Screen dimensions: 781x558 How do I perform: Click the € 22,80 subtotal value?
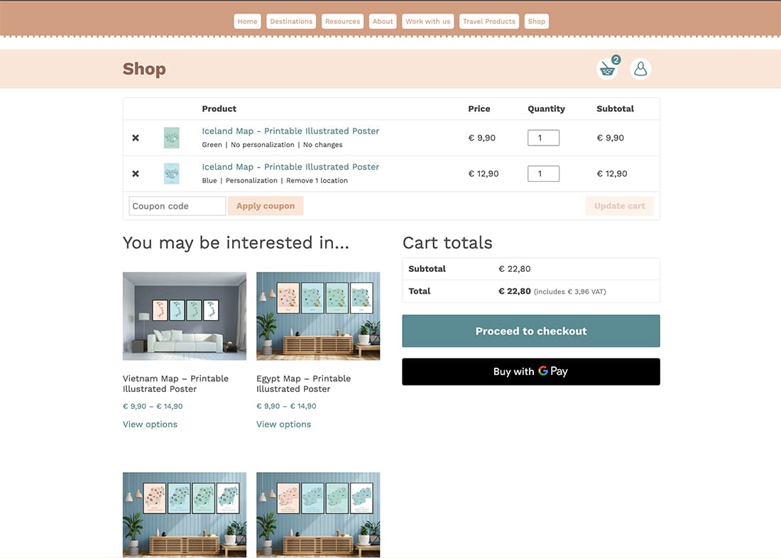click(515, 269)
